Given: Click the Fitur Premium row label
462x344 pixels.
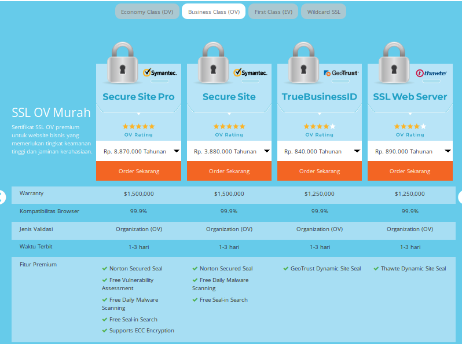Looking at the screenshot, I should coord(38,265).
